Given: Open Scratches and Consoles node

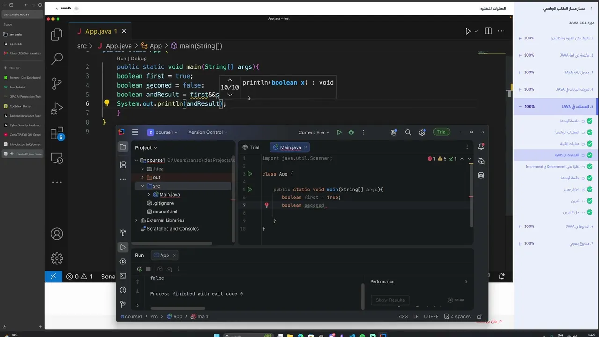Looking at the screenshot, I should tap(169, 229).
